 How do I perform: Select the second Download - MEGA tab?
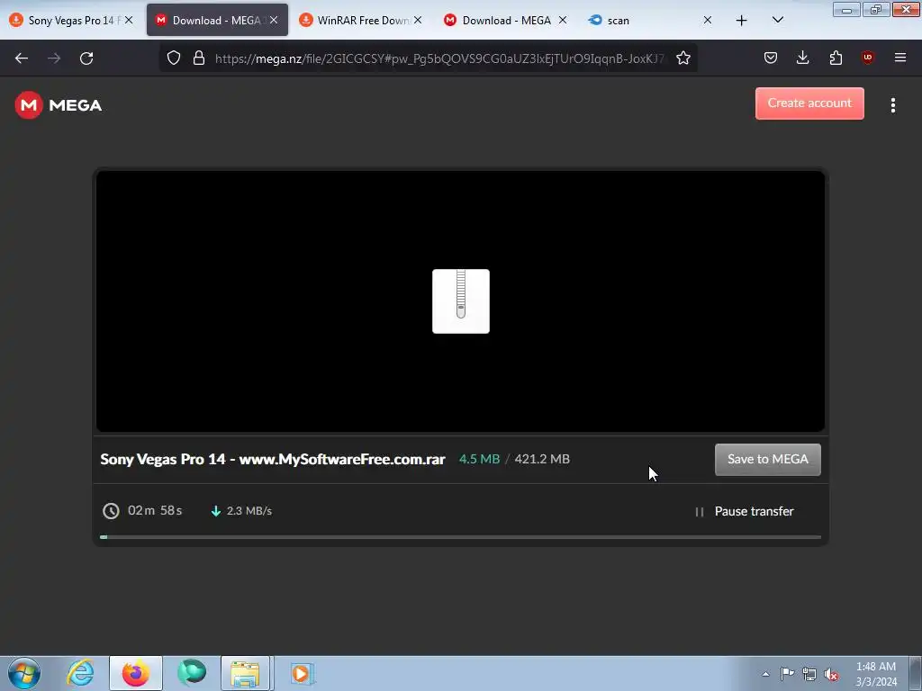pos(506,20)
